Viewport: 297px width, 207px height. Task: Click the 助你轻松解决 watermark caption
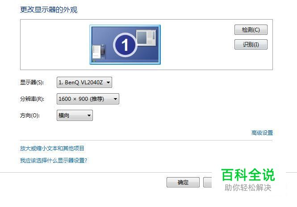tap(248, 188)
